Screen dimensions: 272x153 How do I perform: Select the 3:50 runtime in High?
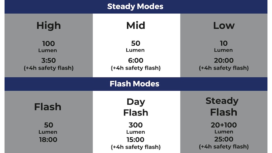click(48, 60)
